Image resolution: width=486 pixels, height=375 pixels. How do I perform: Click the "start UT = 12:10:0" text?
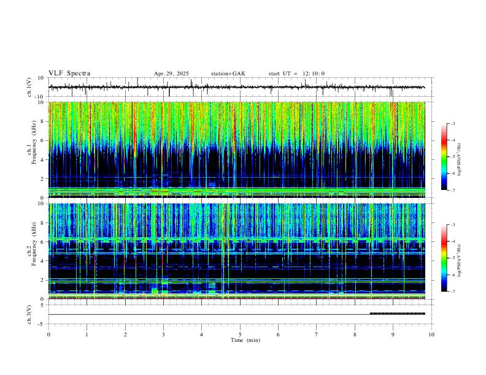tap(296, 74)
